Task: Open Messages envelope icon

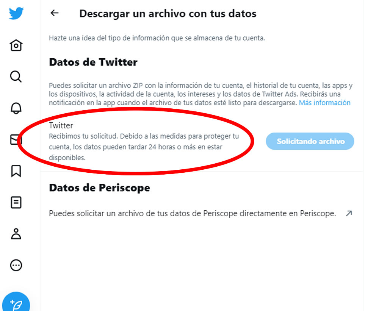Action: [x=16, y=140]
